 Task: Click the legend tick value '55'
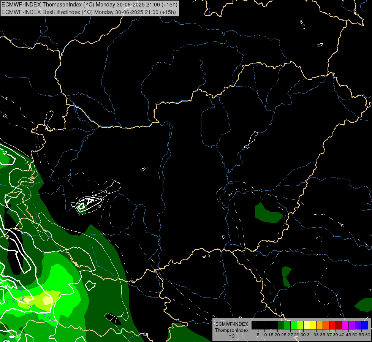361,335
